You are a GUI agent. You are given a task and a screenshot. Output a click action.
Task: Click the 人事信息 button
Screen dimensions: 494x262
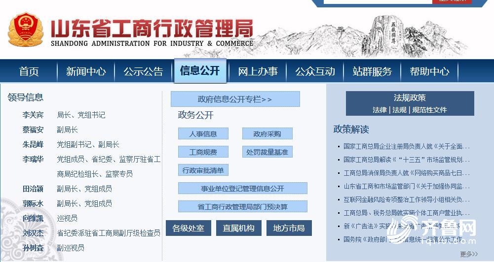coord(203,133)
